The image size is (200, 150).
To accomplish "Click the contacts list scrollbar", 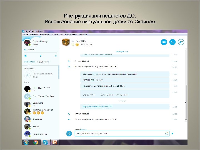I will (x=59, y=72).
